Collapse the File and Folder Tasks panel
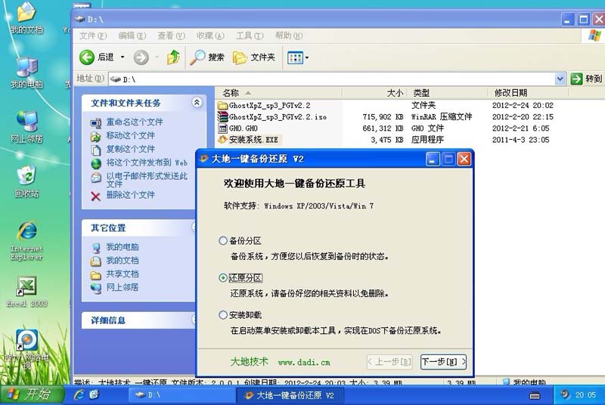This screenshot has width=605, height=405. coord(197,103)
